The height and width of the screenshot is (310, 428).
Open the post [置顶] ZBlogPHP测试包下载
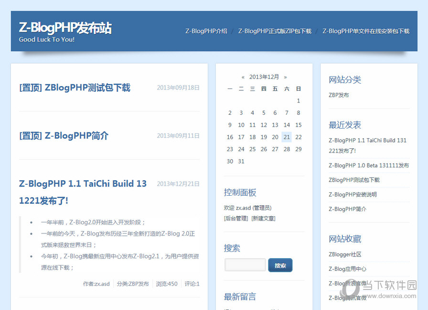click(75, 88)
